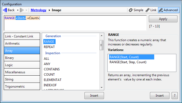The width and height of the screenshot is (182, 103).
Task: Open the Back history dropdown arrow
Action: coord(18,10)
